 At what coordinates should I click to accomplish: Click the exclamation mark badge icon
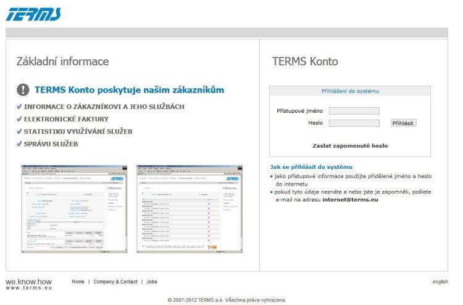(x=23, y=90)
